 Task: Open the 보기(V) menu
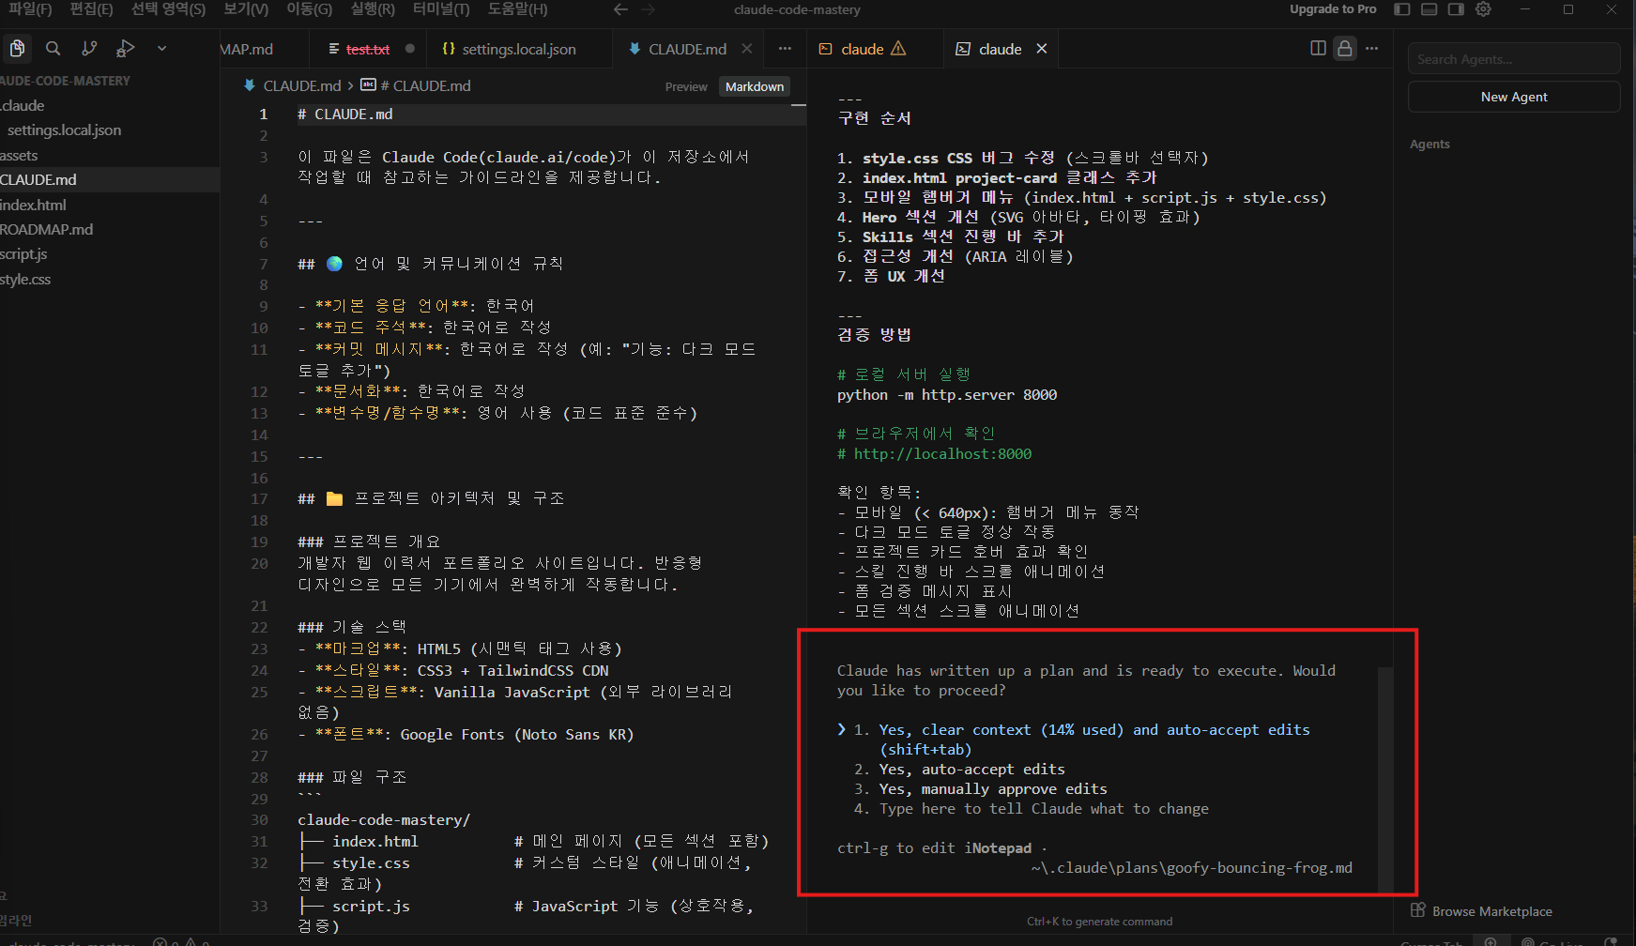tap(246, 9)
